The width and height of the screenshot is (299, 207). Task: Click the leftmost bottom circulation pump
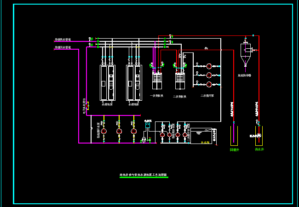[103, 131]
